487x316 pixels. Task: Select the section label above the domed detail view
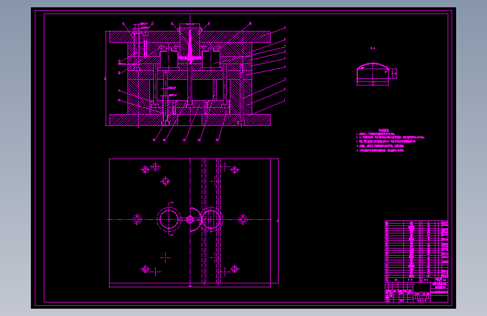point(373,48)
